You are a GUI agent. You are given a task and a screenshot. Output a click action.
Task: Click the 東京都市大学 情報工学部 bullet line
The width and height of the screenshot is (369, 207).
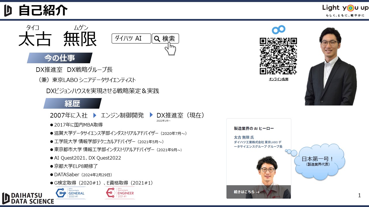tap(116, 149)
